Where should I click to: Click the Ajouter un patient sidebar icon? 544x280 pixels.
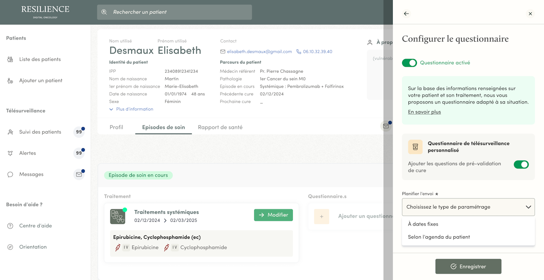[10, 81]
